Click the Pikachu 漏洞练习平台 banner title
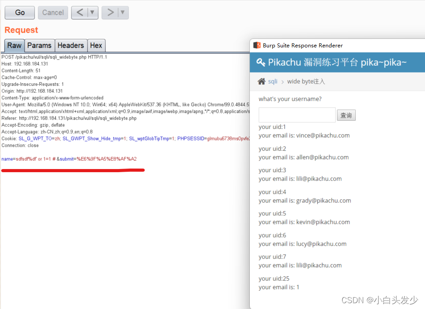This screenshot has width=425, height=309. (x=337, y=63)
